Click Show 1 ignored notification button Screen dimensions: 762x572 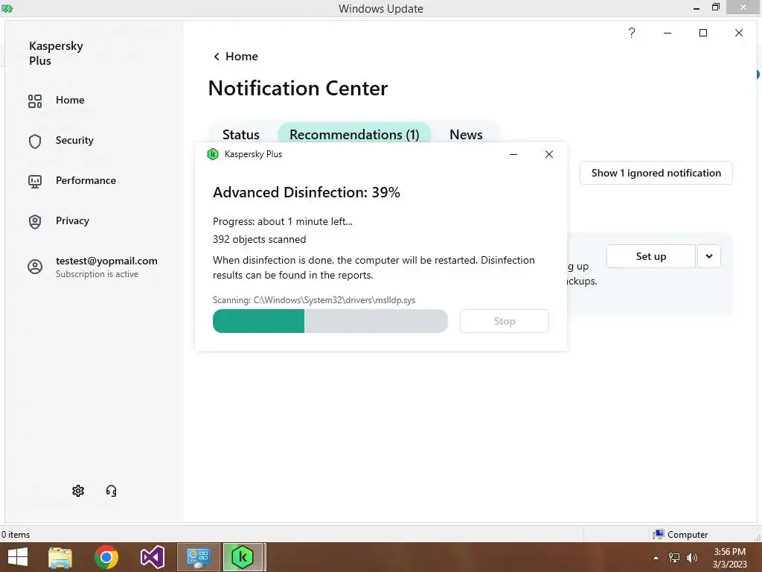(656, 173)
